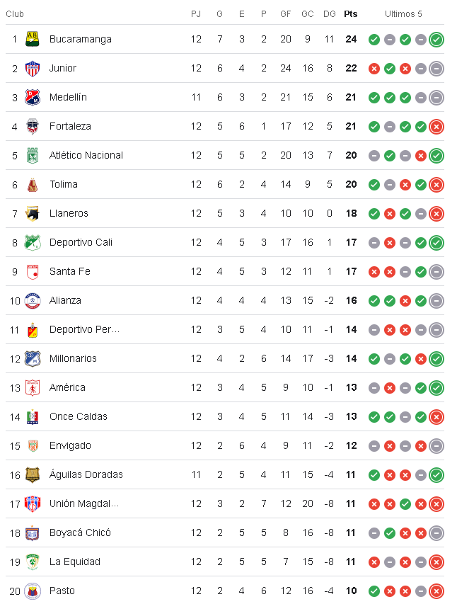
Task: Click the DG column header
Action: (x=329, y=14)
